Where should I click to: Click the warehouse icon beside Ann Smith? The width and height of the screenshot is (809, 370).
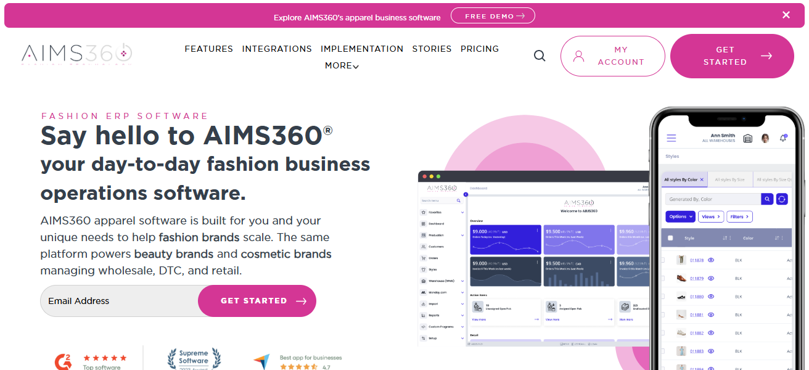[x=748, y=138]
